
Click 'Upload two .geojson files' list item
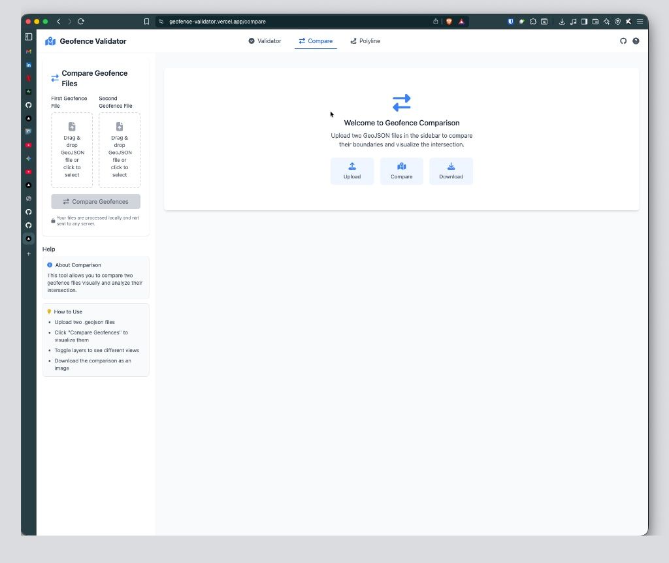pyautogui.click(x=84, y=322)
